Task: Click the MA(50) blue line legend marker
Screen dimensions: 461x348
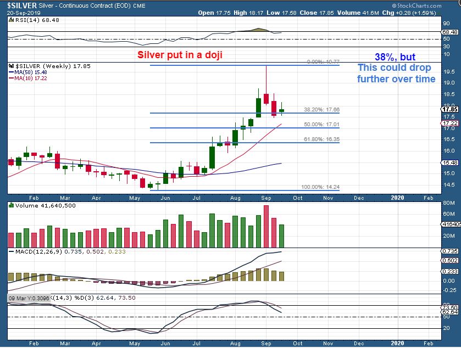Action: [x=12, y=72]
